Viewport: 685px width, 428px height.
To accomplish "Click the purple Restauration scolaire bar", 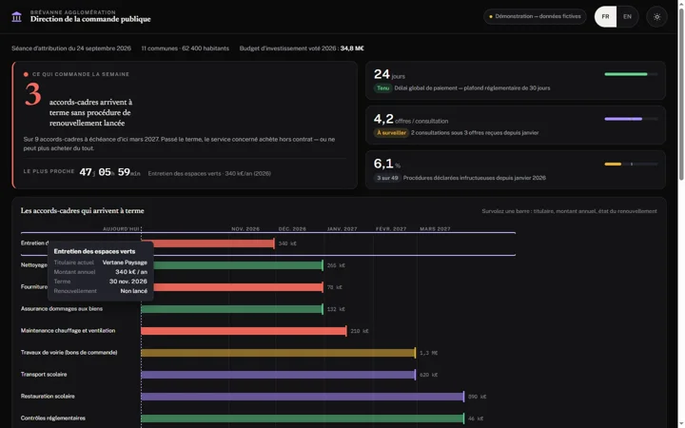I will pyautogui.click(x=303, y=397).
